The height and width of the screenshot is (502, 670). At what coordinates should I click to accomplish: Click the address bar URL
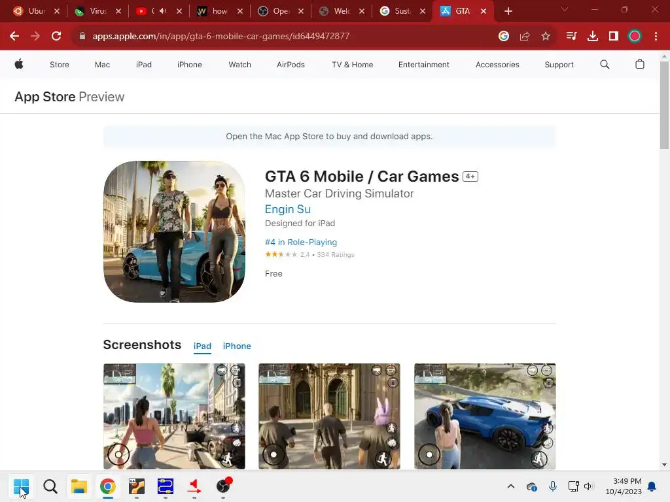221,37
